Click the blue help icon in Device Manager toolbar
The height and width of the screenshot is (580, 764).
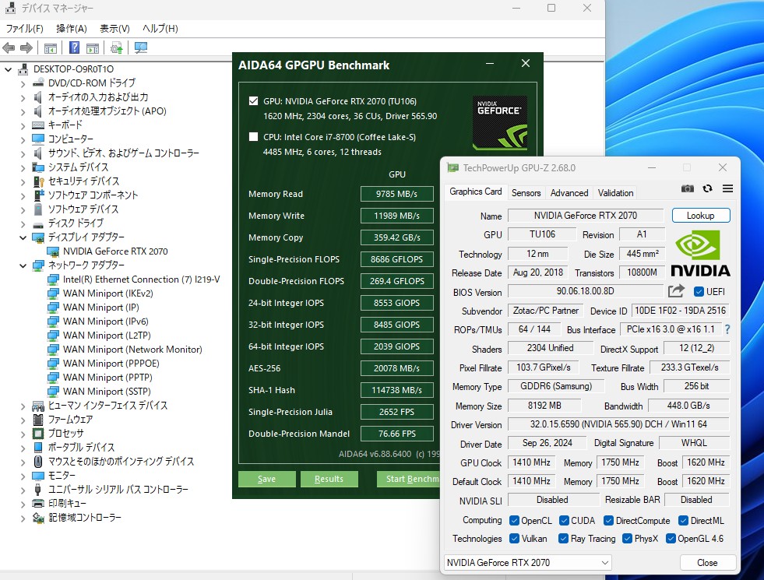point(75,48)
